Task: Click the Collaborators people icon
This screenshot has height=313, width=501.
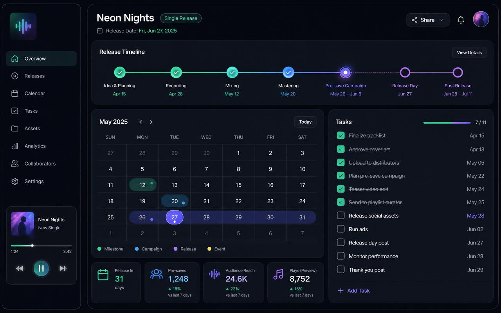Action: [x=15, y=164]
